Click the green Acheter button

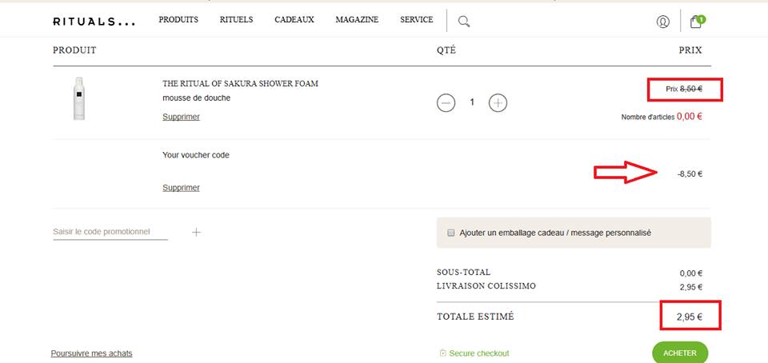[x=679, y=353]
